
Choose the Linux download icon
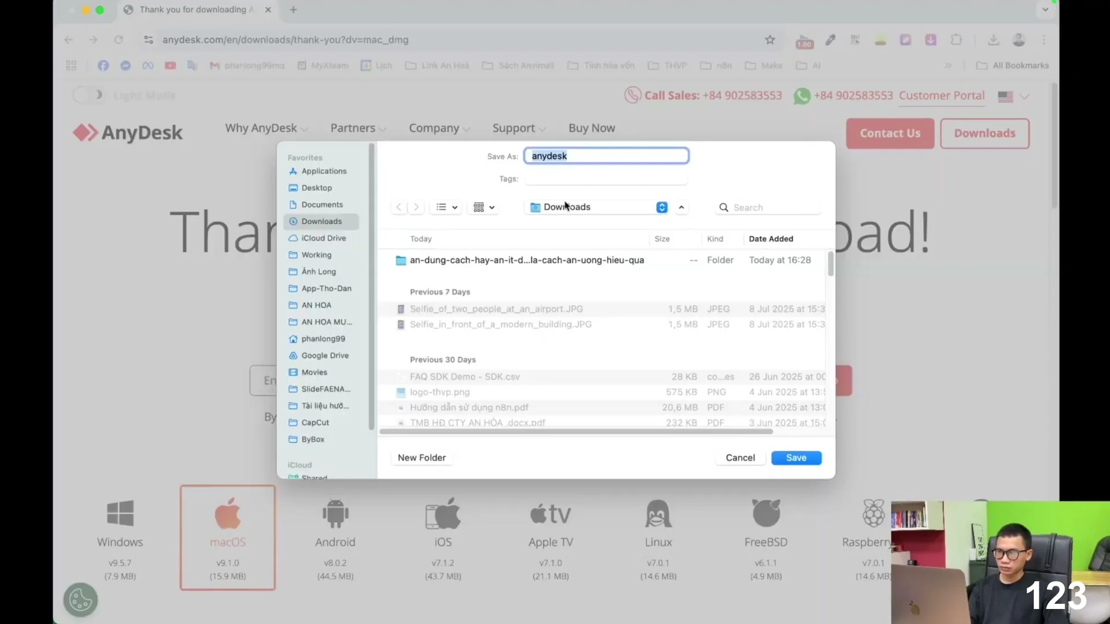tap(658, 514)
